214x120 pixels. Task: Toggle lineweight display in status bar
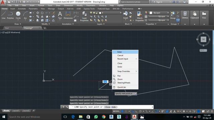(x=163, y=111)
